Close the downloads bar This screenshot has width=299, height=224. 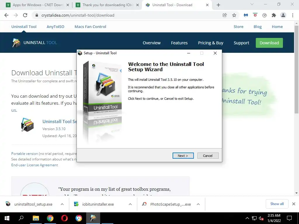294,204
